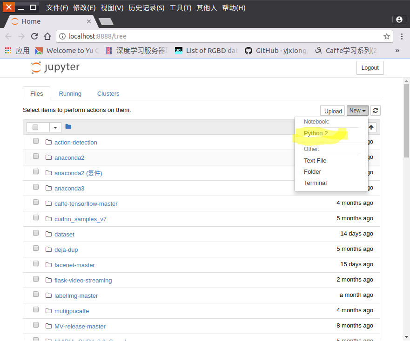Click the folder icon beside action-detection
The width and height of the screenshot is (410, 341).
tap(49, 142)
